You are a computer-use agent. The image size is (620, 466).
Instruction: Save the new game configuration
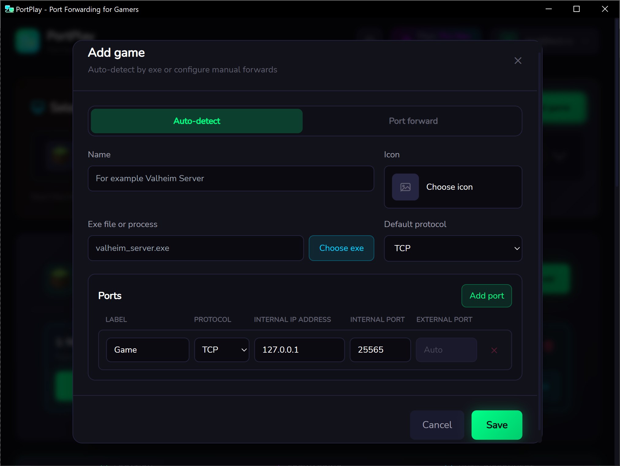tap(497, 425)
